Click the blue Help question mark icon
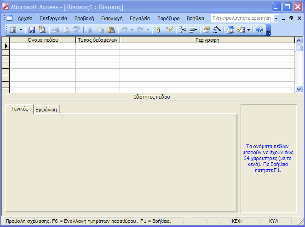This screenshot has width=305, height=227. click(259, 30)
